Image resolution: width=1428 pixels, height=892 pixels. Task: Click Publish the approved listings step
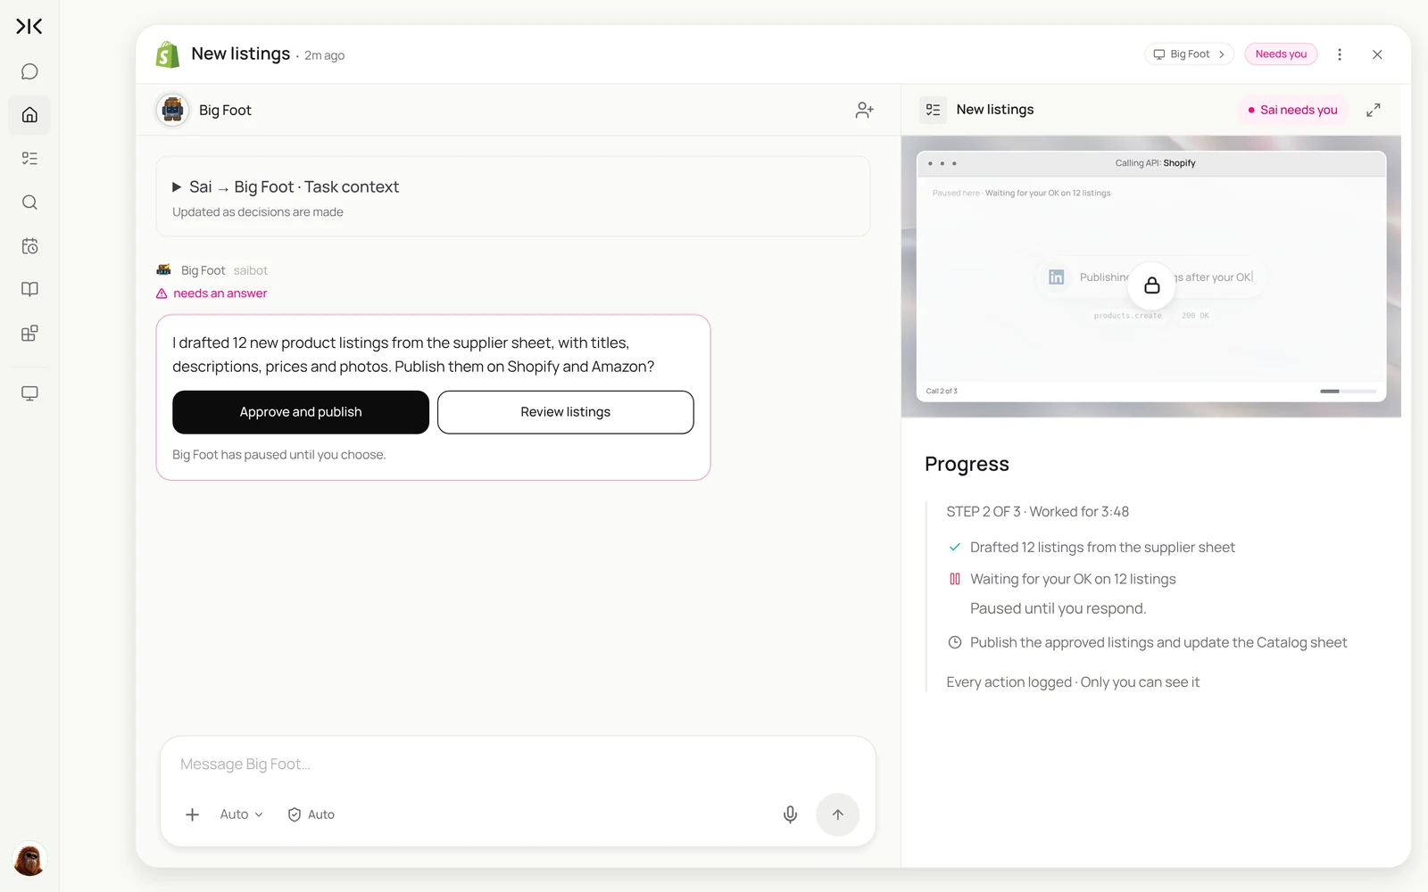click(1158, 642)
